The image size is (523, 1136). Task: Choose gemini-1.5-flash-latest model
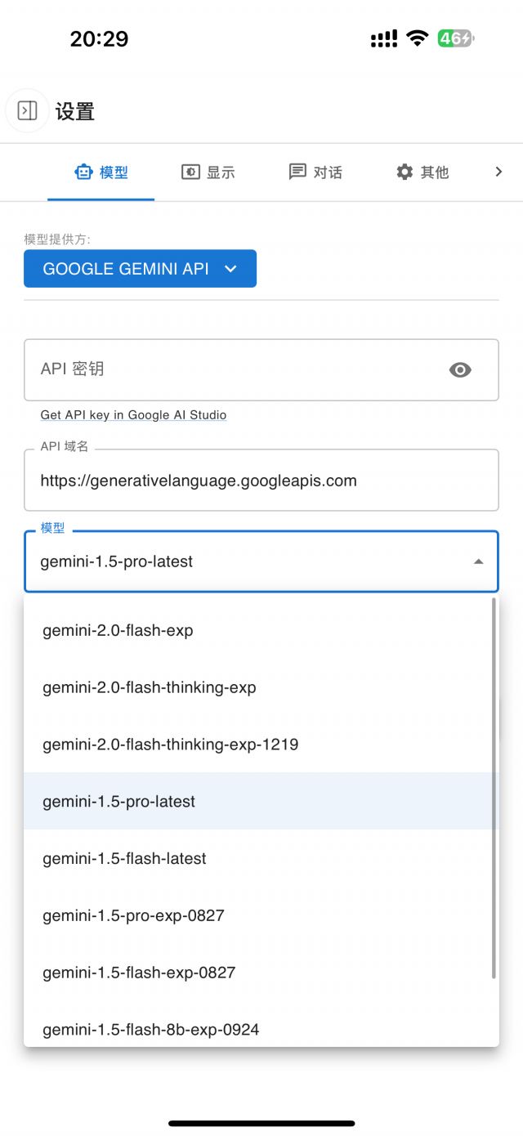click(124, 859)
